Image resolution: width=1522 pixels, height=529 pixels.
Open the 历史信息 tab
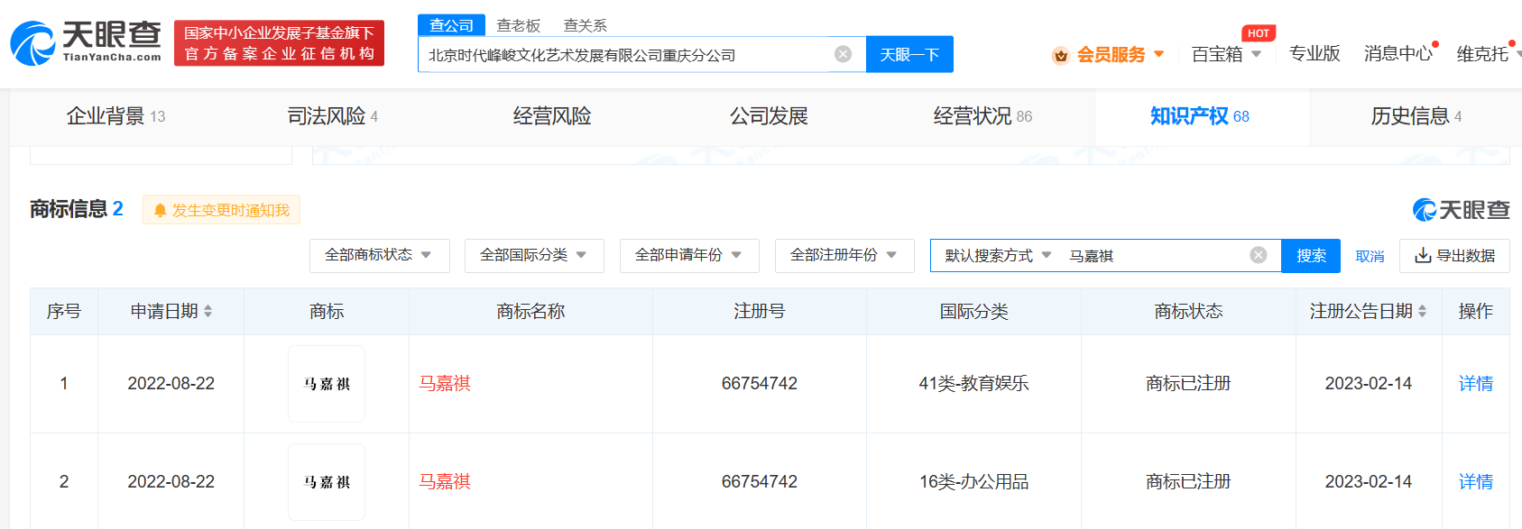pos(1416,116)
